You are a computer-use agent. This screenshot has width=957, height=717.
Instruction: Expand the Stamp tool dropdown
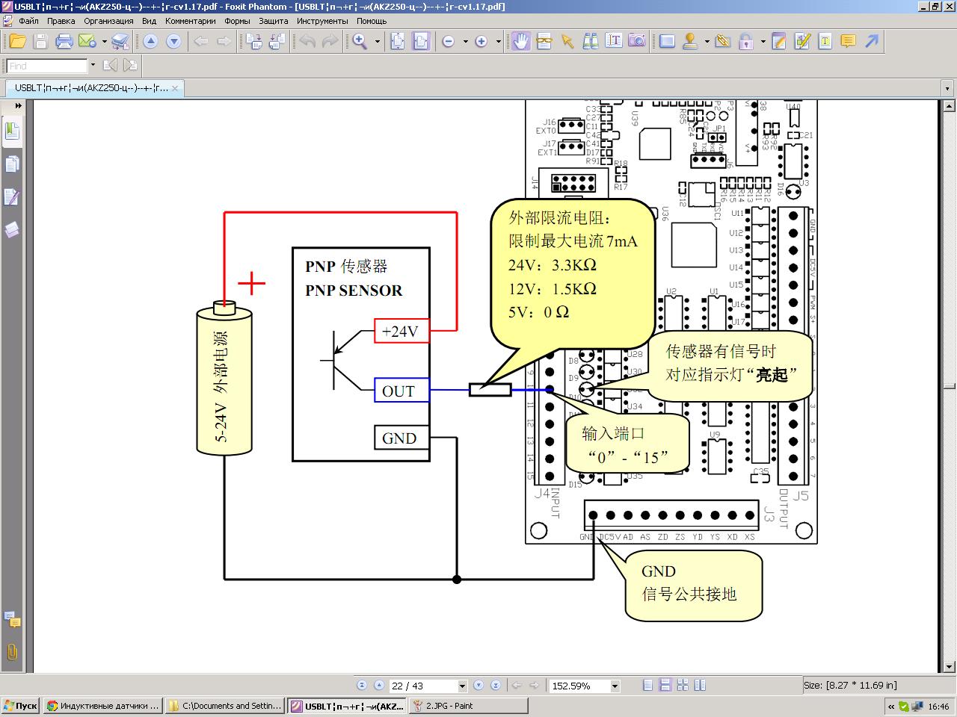(x=707, y=41)
